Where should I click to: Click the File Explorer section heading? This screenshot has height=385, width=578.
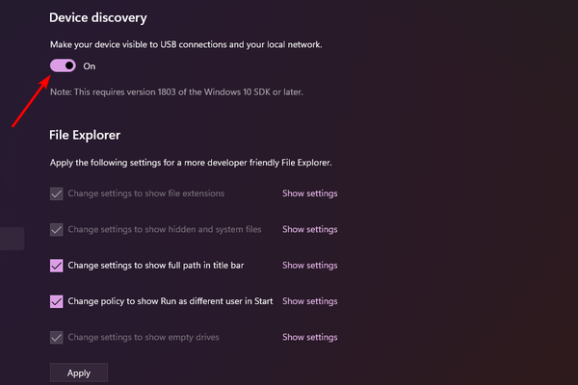click(x=85, y=136)
